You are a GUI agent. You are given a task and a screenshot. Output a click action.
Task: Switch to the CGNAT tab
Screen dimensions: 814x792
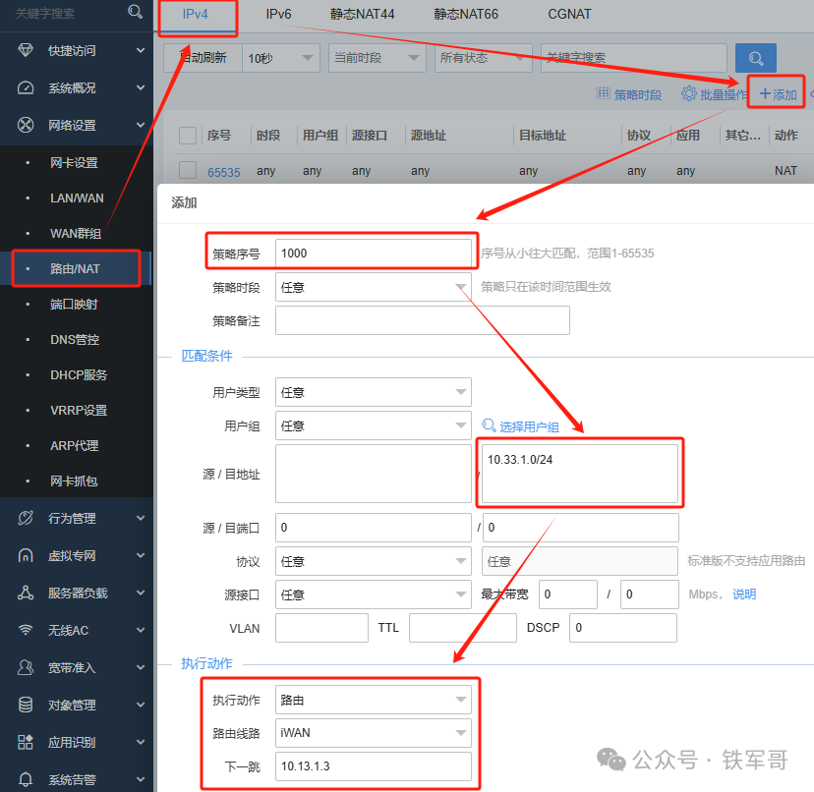569,15
